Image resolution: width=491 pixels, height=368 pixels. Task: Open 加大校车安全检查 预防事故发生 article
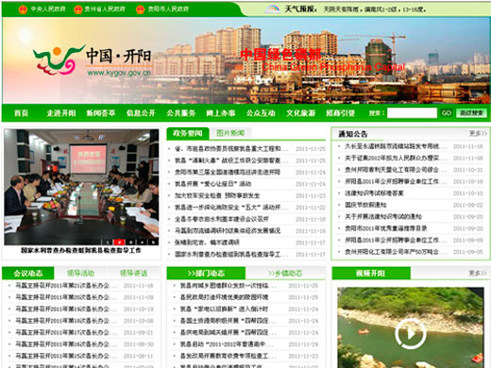tap(217, 195)
